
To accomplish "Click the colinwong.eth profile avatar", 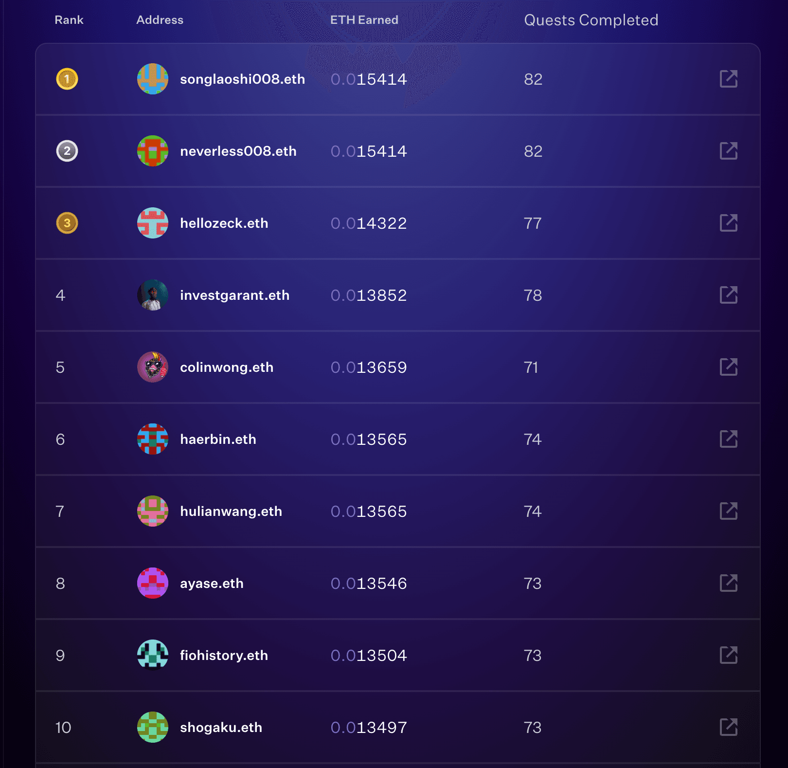I will [153, 367].
